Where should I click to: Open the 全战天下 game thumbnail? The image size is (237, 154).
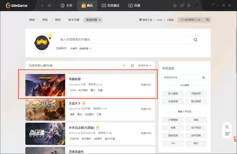(x=45, y=110)
